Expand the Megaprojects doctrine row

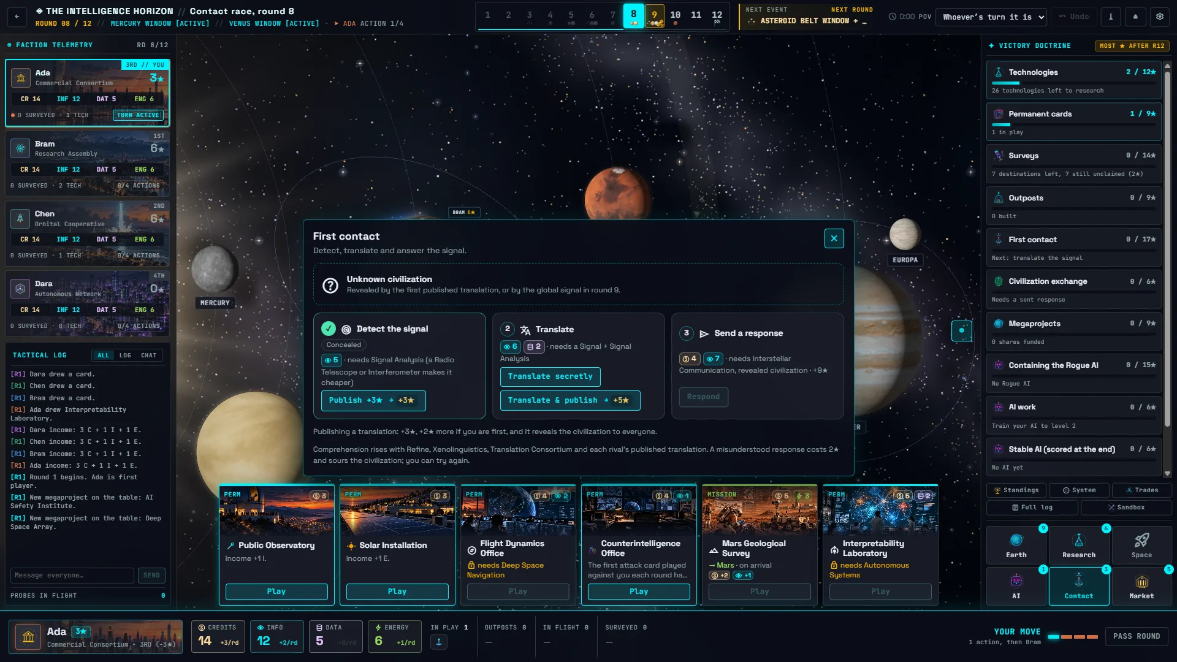pos(1073,332)
